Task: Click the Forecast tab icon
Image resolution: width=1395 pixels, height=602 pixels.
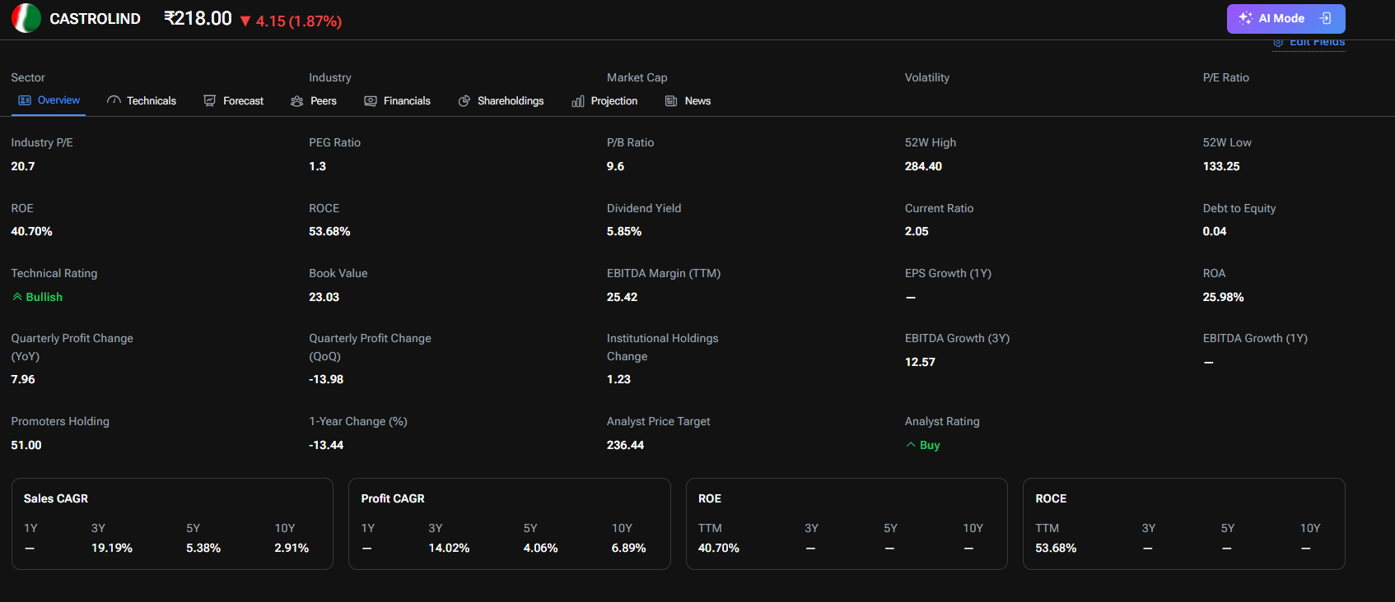Action: click(210, 100)
